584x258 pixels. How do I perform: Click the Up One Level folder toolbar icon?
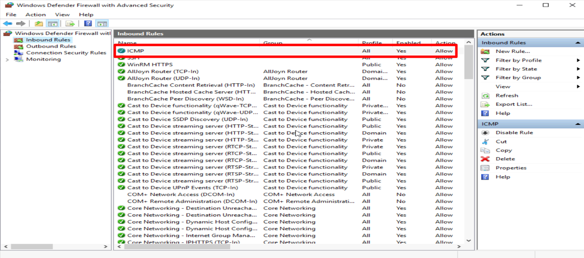pos(39,24)
